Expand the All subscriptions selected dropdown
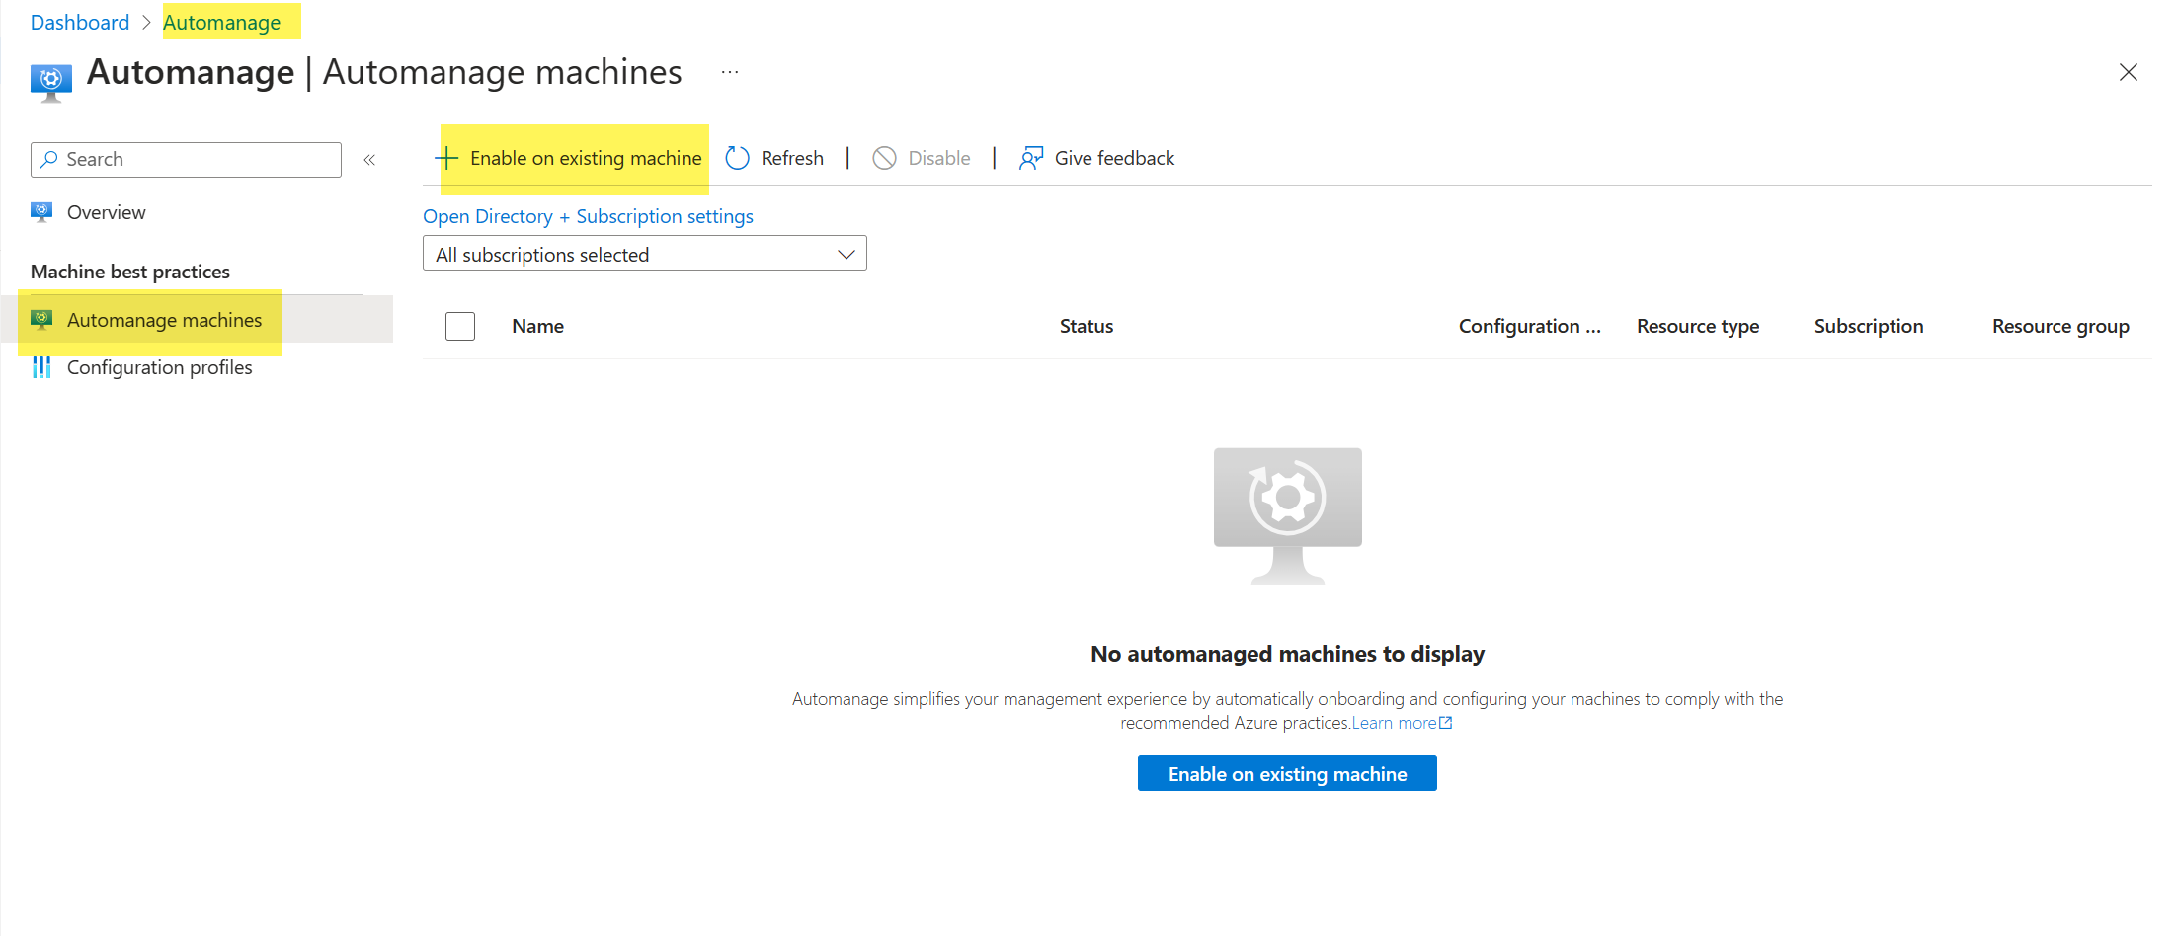The image size is (2176, 936). click(645, 254)
